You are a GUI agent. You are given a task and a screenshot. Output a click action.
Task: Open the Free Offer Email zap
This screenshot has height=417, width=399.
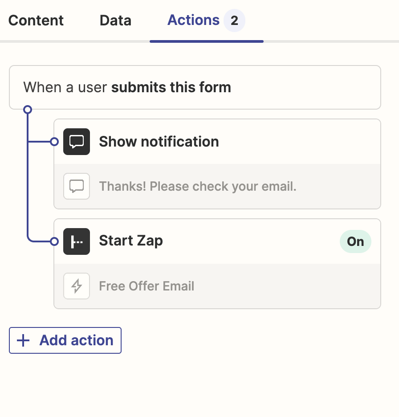tap(147, 286)
